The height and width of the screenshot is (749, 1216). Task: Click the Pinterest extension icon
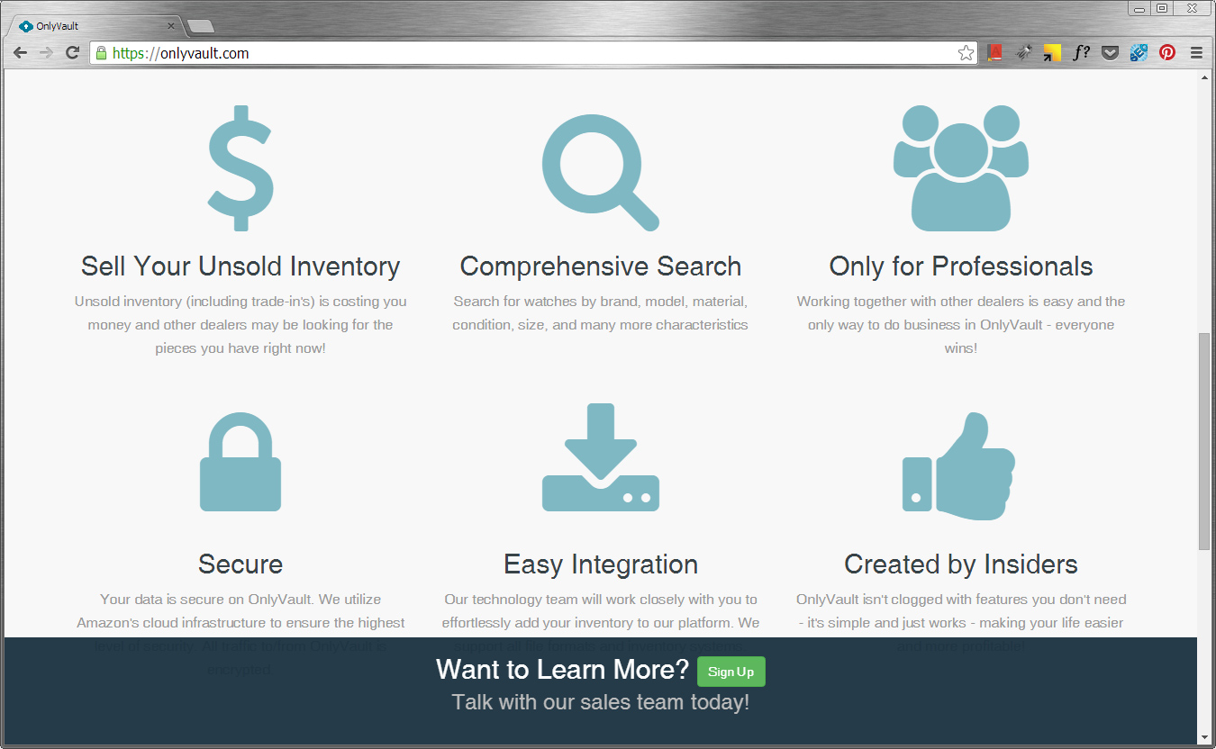click(1167, 53)
